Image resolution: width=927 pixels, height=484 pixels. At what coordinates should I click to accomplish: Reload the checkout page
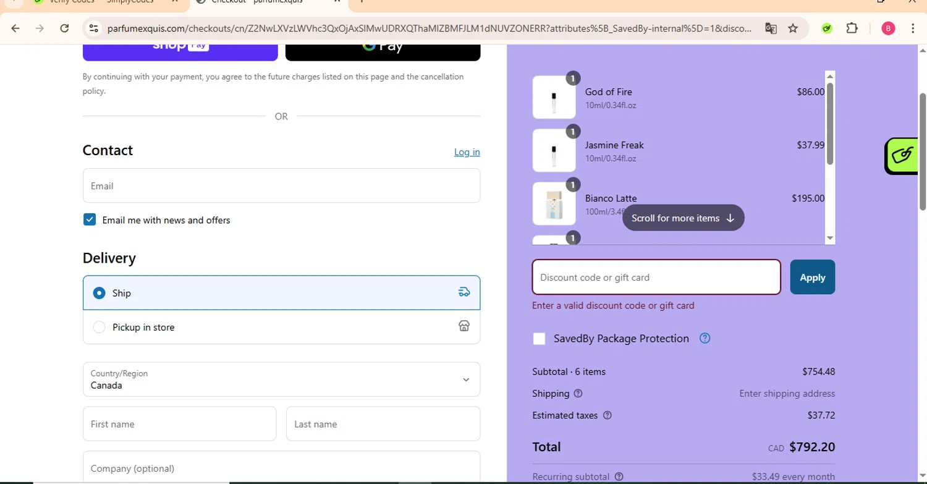click(x=64, y=28)
